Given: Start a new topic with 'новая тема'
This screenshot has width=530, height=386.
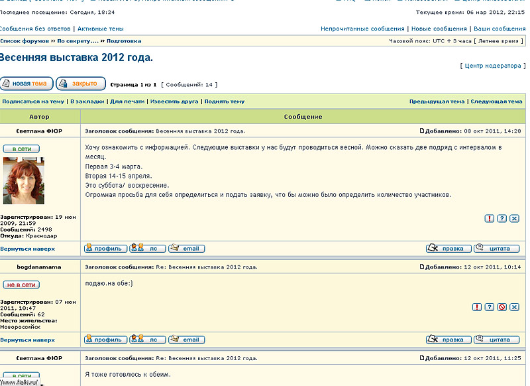Looking at the screenshot, I should point(26,84).
